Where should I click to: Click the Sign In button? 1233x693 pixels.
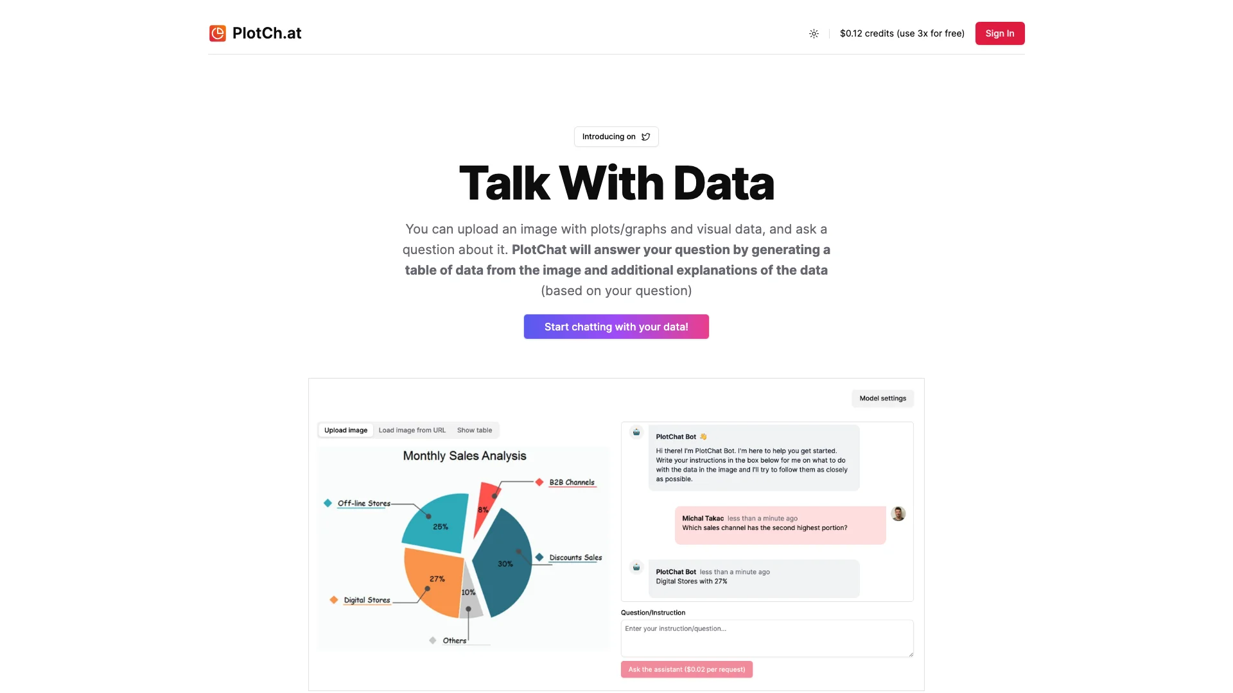(x=999, y=33)
